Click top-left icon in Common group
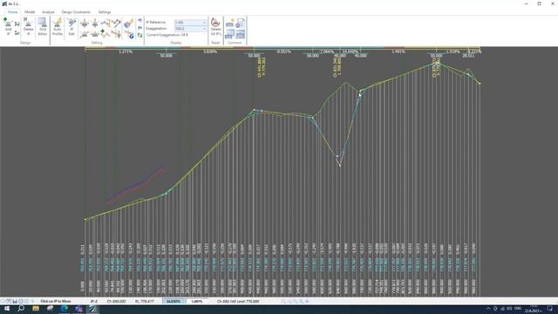Image resolution: width=558 pixels, height=314 pixels. (x=230, y=24)
